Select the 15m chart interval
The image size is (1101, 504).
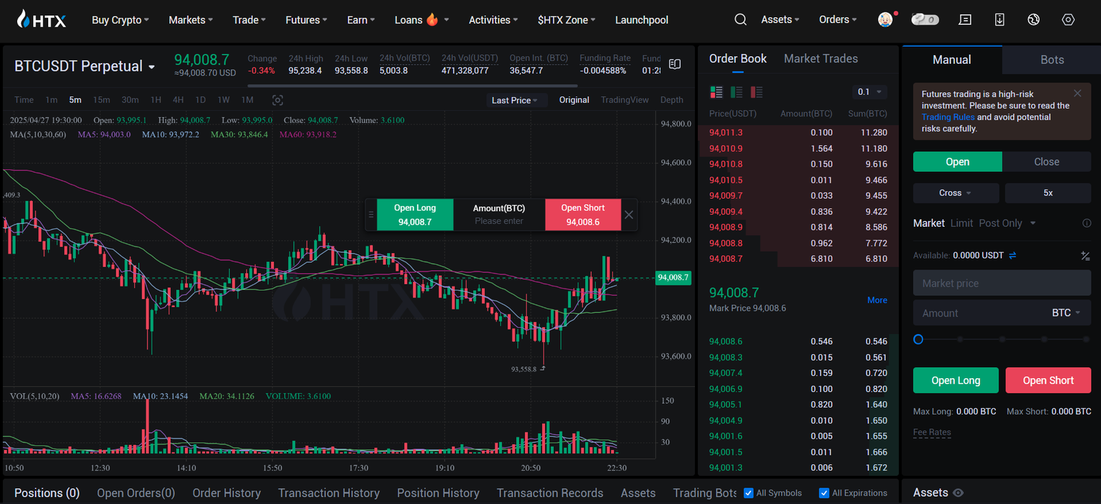pos(101,100)
